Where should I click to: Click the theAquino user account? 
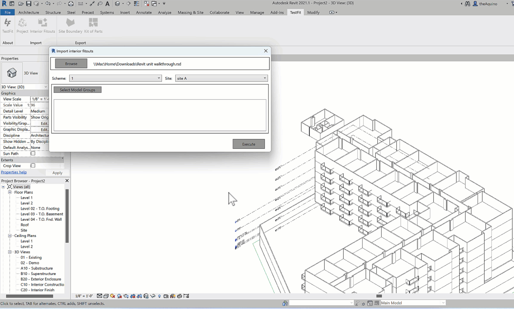(485, 4)
